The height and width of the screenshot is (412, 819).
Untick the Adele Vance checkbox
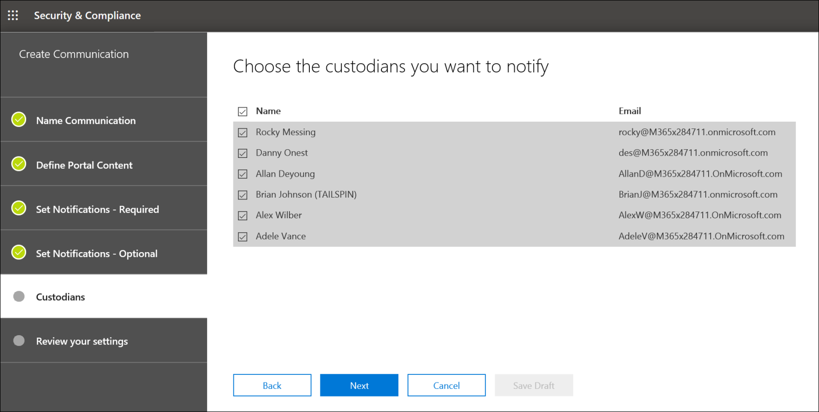point(243,237)
